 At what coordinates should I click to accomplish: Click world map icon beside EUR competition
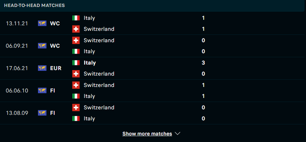click(x=42, y=68)
